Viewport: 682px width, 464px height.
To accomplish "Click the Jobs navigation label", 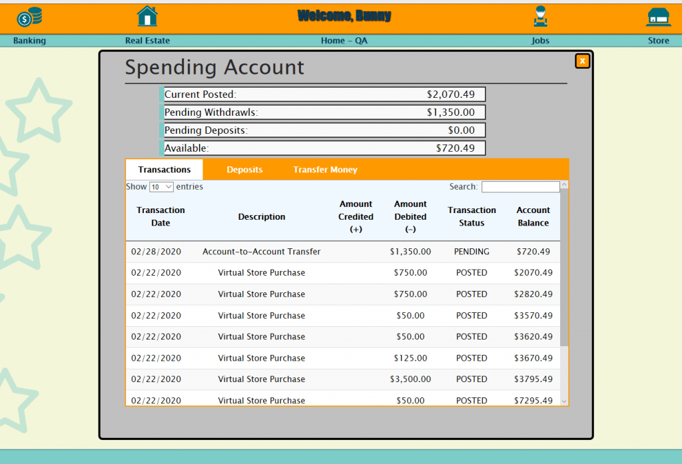I will [540, 40].
